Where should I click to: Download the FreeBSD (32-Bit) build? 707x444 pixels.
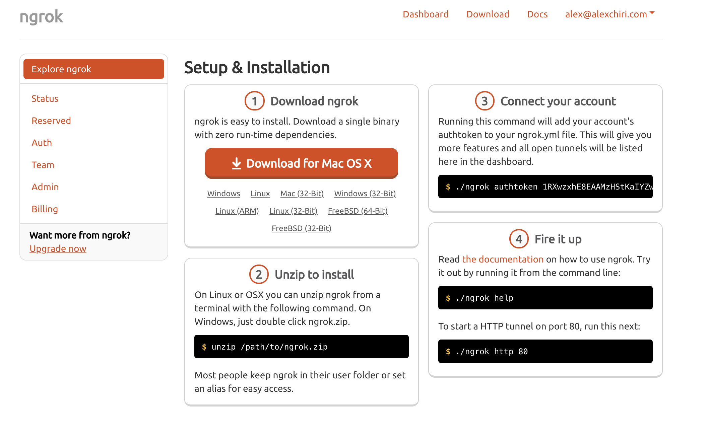(x=302, y=228)
